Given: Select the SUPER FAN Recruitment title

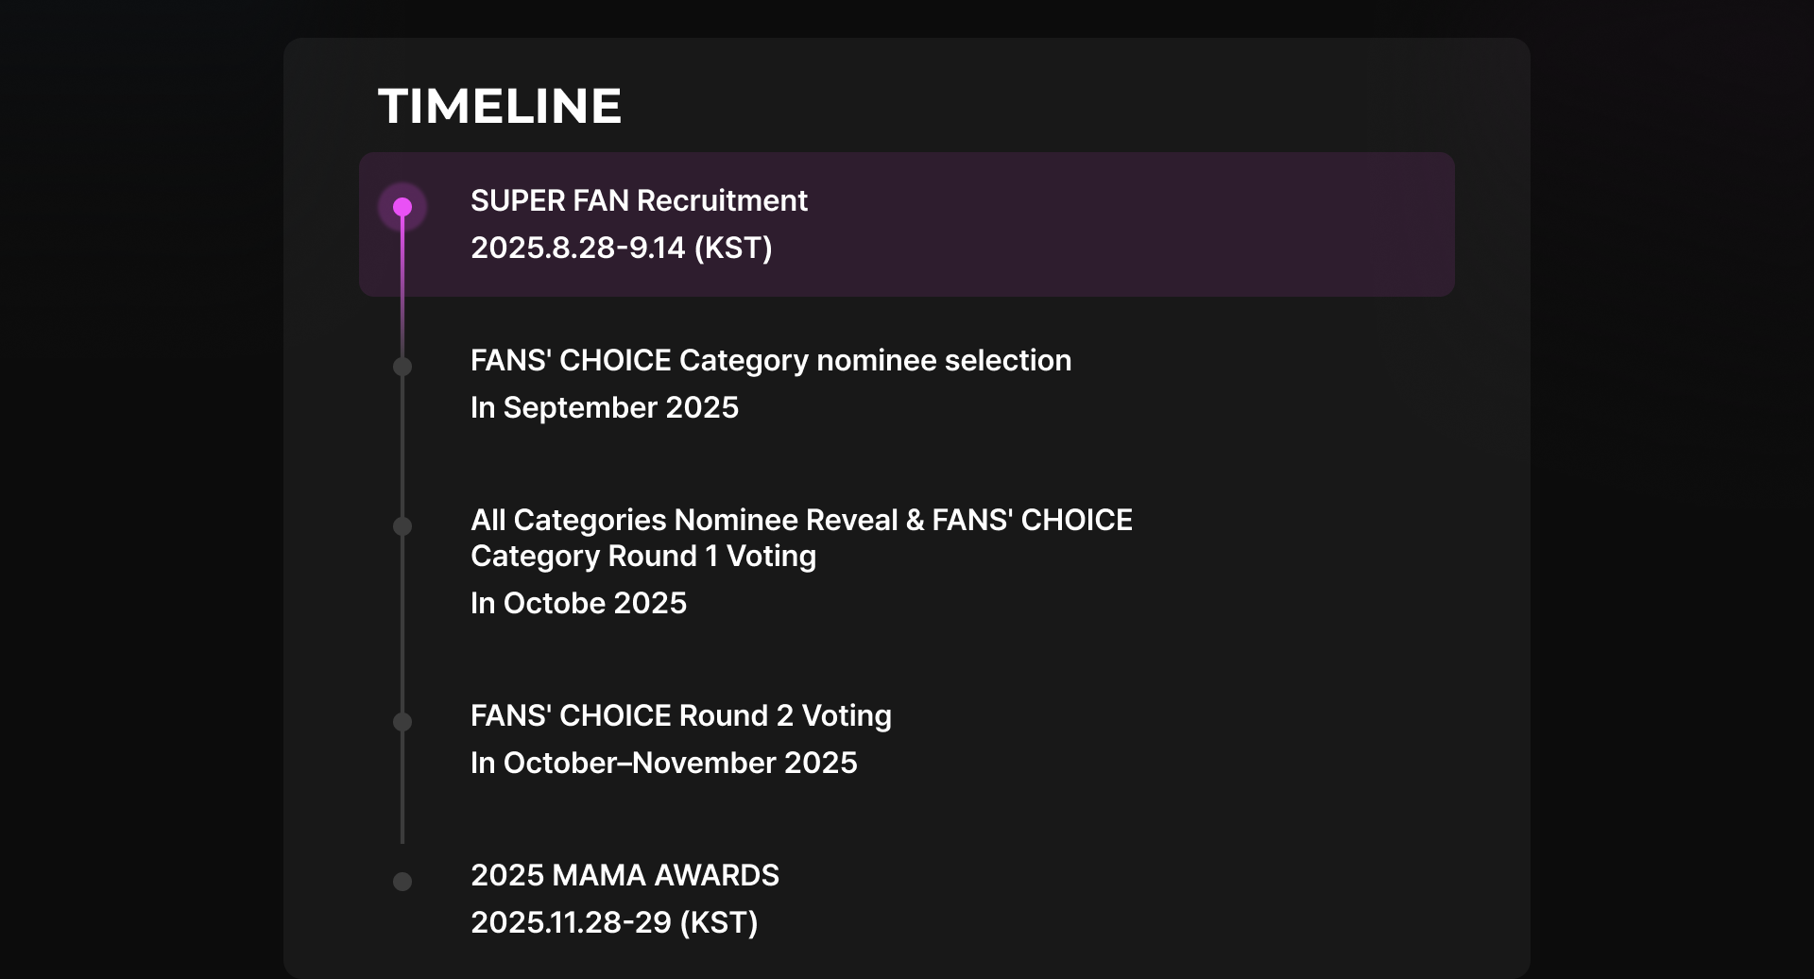Looking at the screenshot, I should pyautogui.click(x=639, y=200).
